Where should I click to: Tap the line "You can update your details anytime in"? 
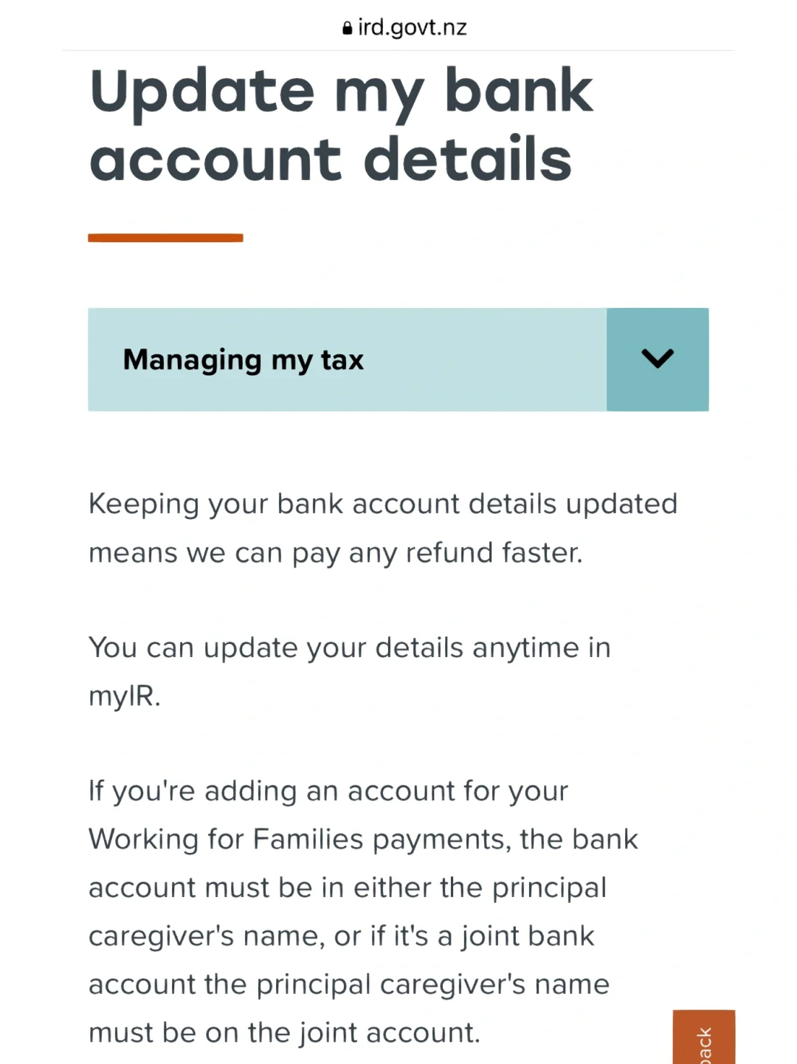tap(349, 648)
